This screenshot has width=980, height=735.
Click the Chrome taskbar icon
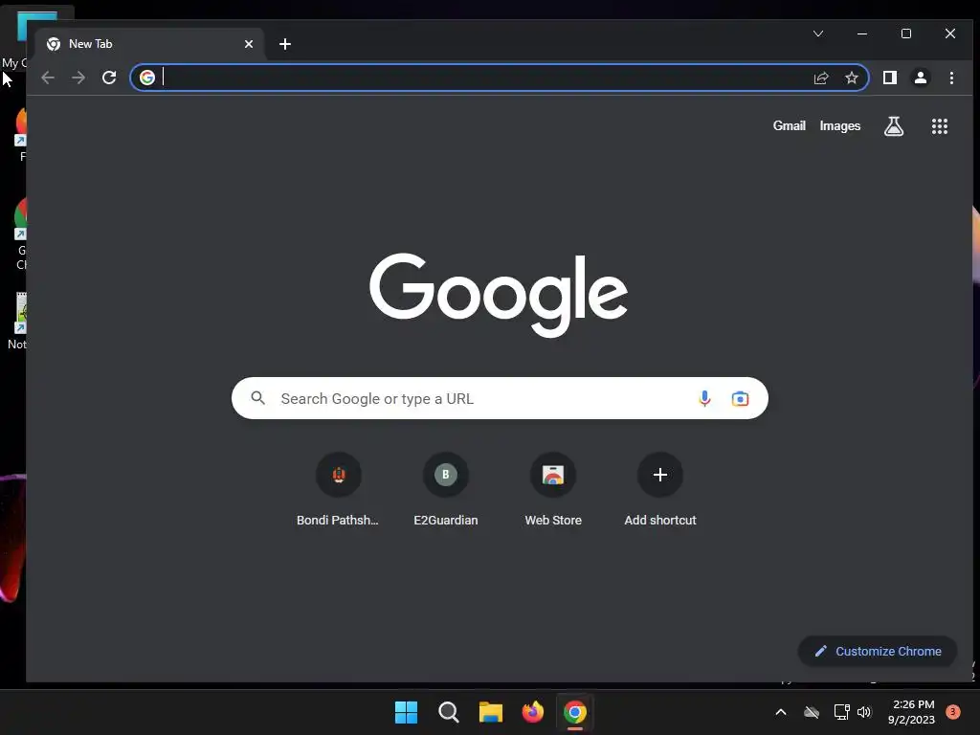(x=575, y=712)
